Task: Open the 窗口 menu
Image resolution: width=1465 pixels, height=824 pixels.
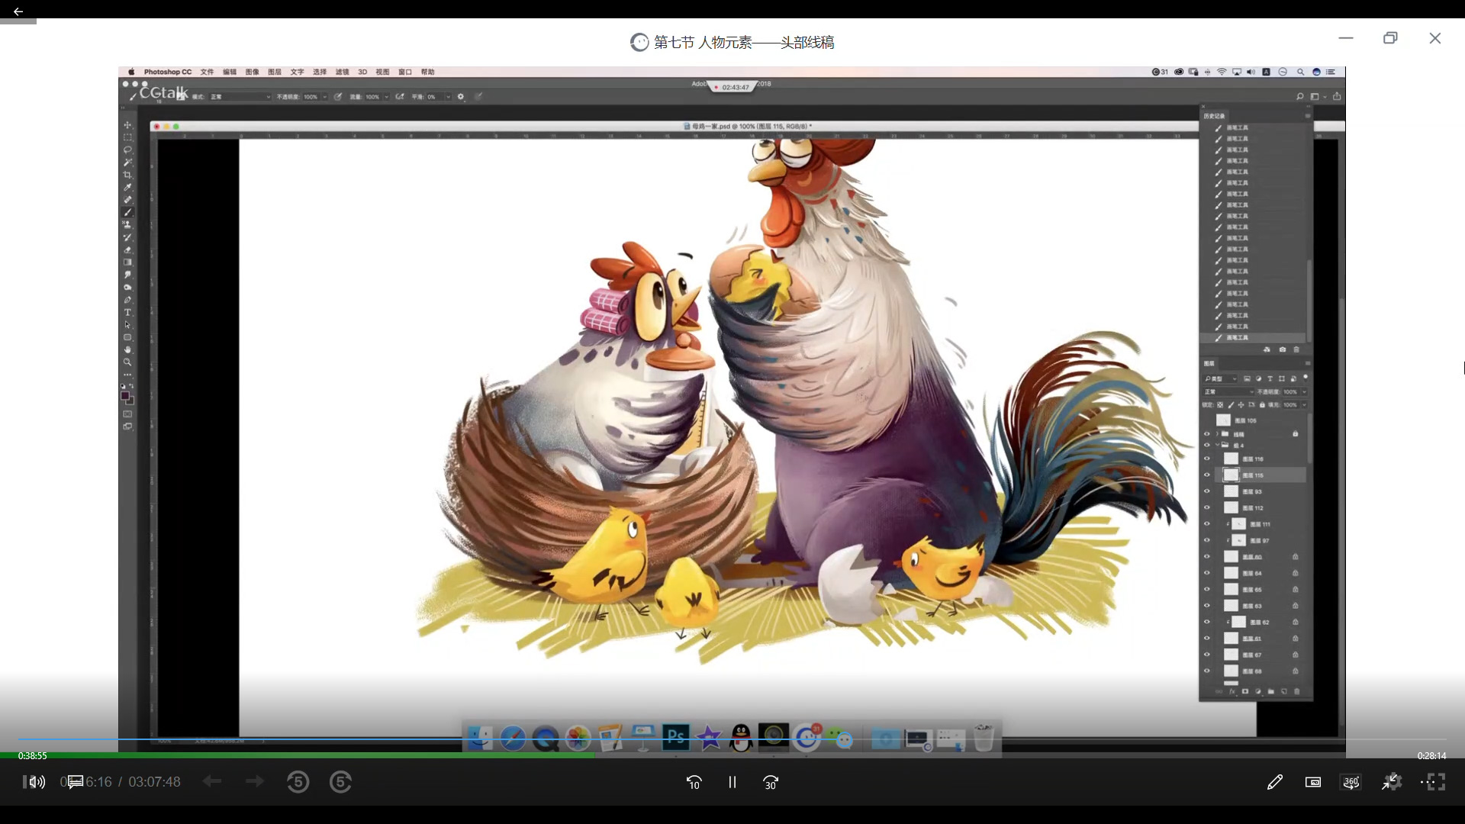Action: point(405,72)
